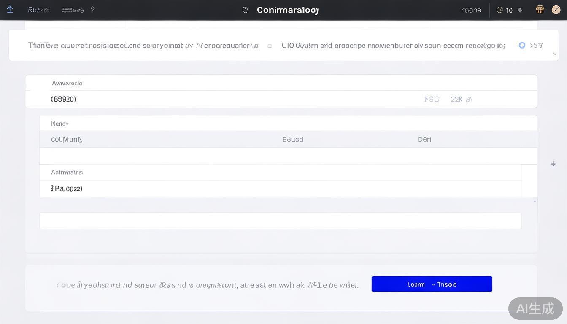Open the orange basket icon in header

tap(540, 10)
